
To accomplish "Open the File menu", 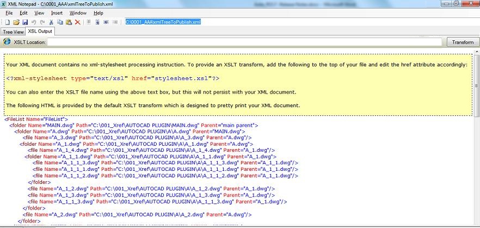I will click(9, 13).
